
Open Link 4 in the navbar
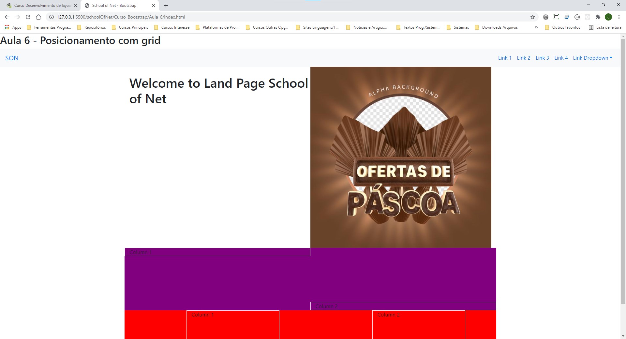(561, 58)
